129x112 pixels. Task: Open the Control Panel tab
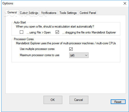coord(88,13)
